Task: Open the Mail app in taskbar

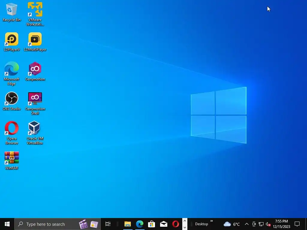Action: pos(163,224)
